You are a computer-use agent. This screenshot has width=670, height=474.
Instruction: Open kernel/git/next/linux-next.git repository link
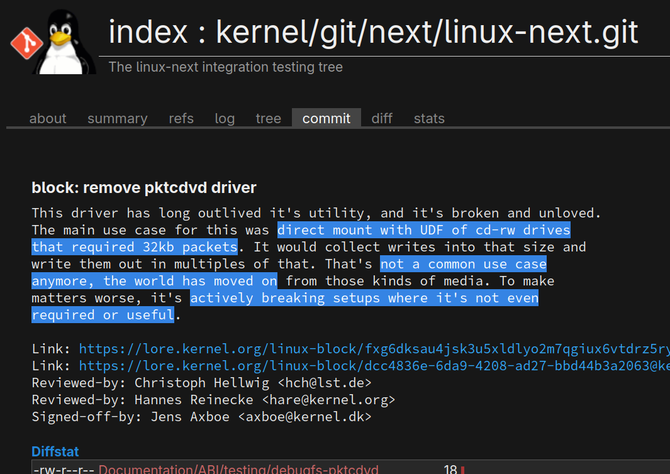[427, 33]
